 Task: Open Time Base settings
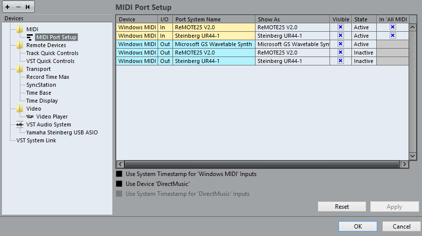tap(39, 93)
